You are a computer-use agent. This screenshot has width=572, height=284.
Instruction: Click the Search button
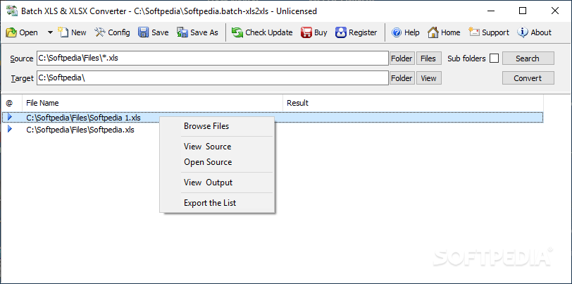point(528,58)
